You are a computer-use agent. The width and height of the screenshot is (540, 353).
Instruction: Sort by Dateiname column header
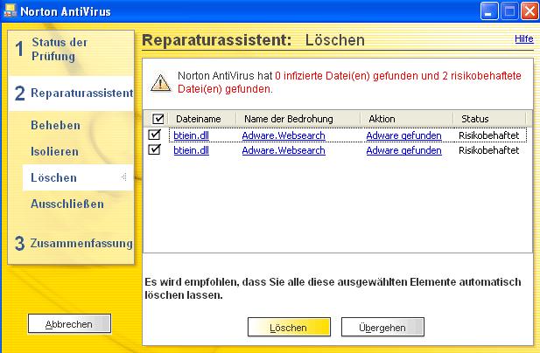(202, 119)
